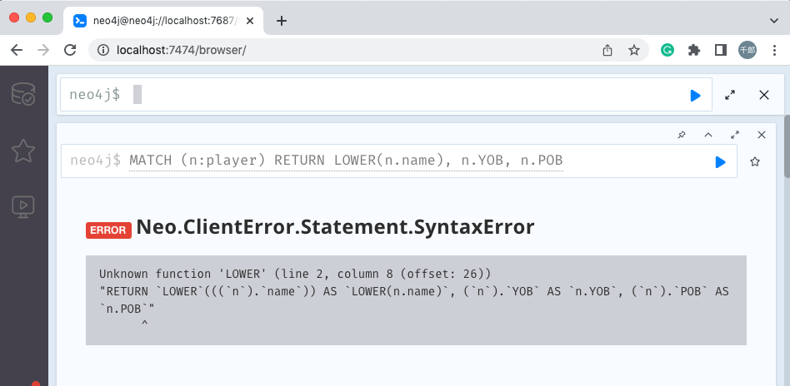Screen dimensions: 790x386
Task: Bookmark this tab with the star
Action: click(x=634, y=50)
